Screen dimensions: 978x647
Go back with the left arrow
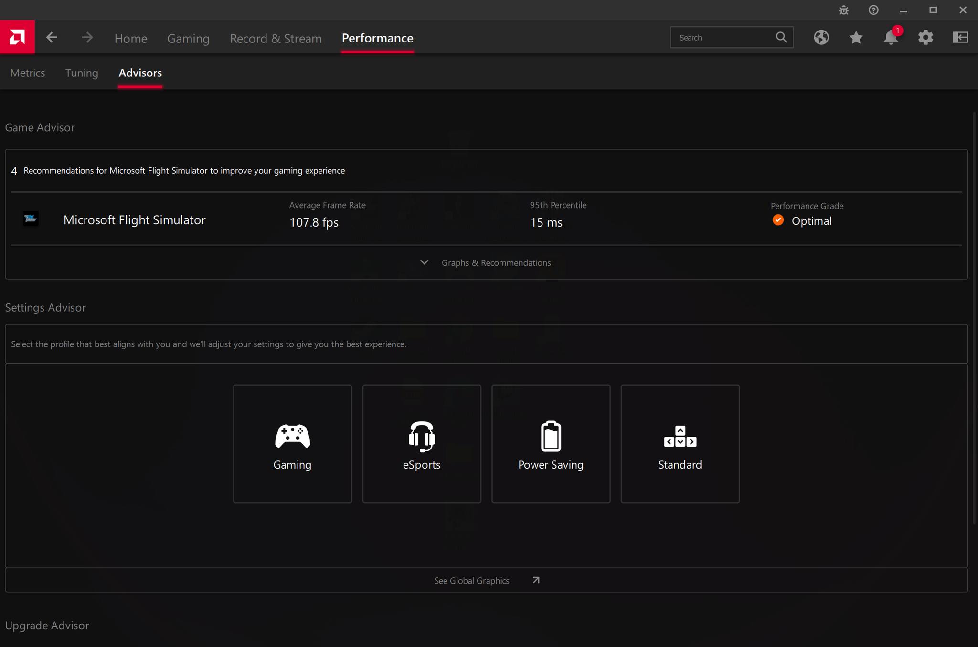click(x=52, y=37)
